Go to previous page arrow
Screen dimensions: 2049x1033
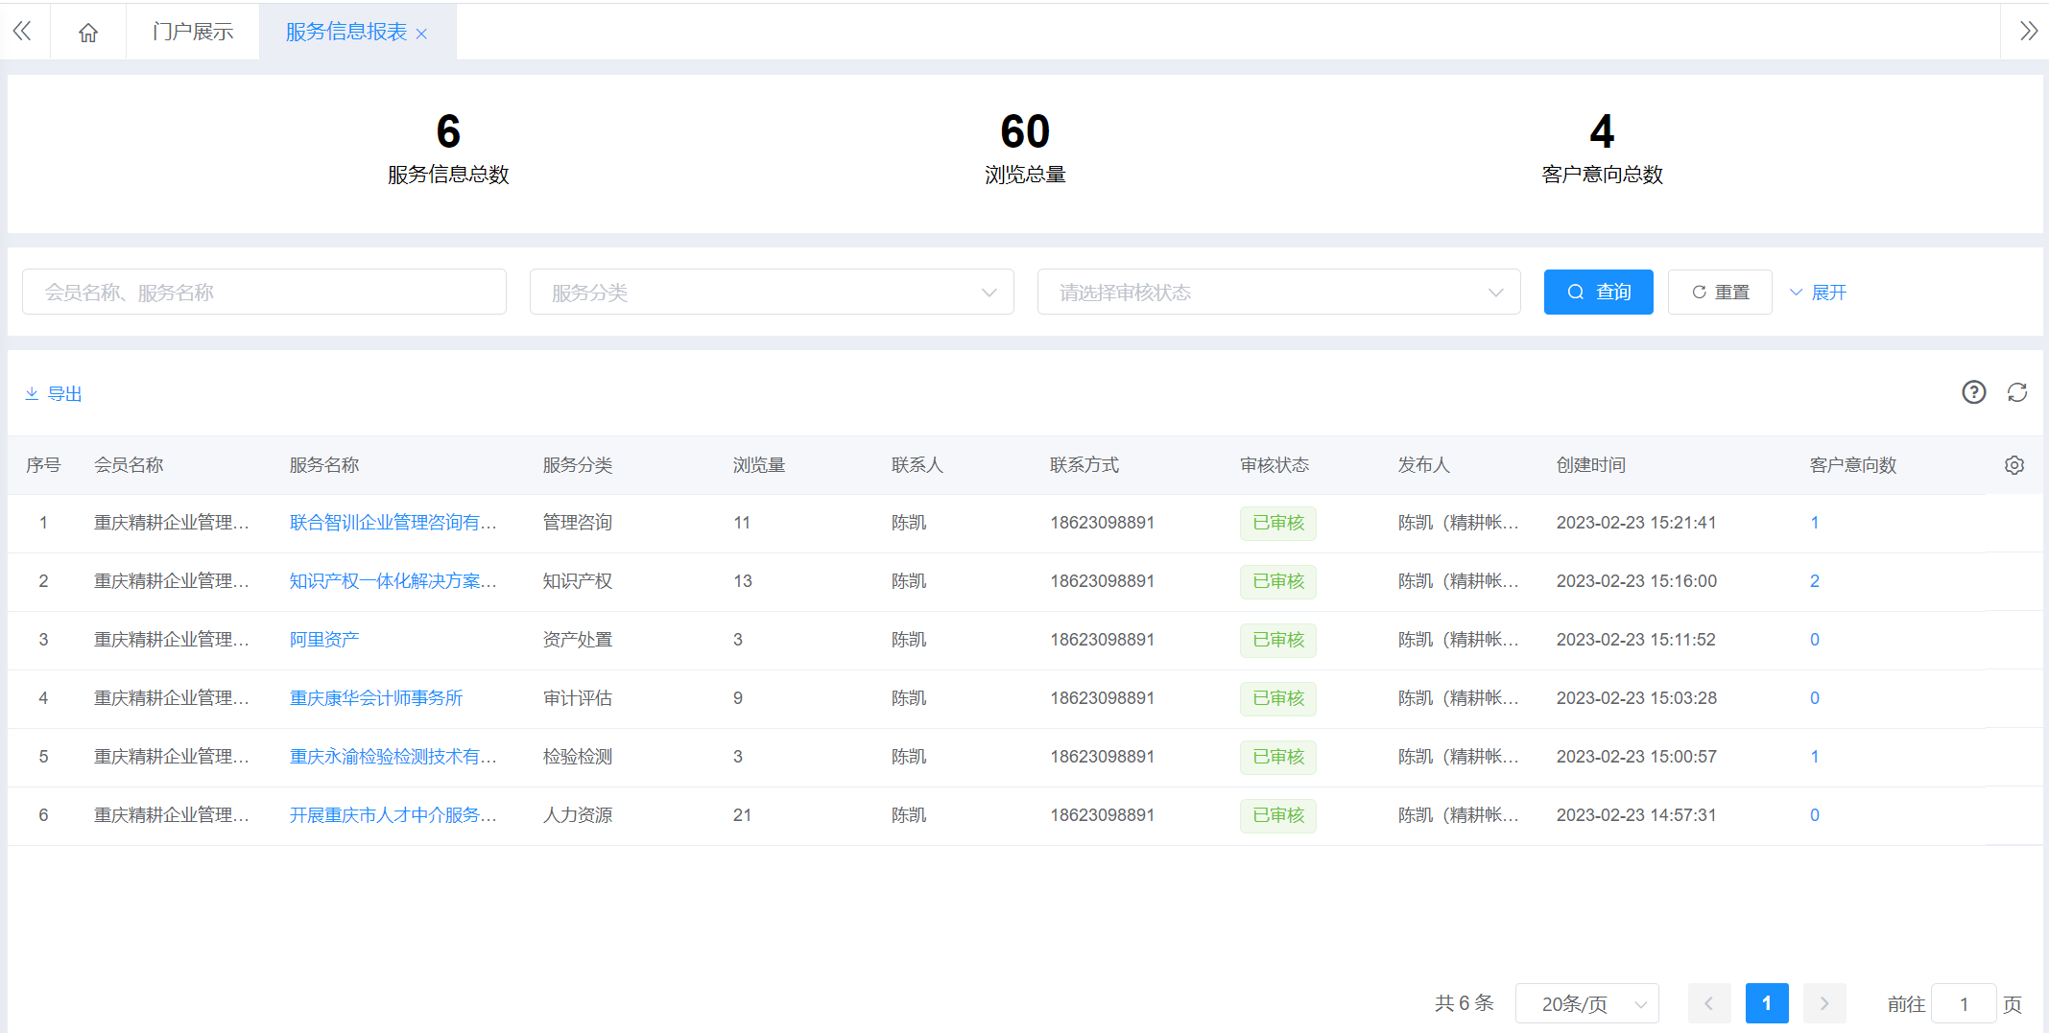pos(1709,1003)
